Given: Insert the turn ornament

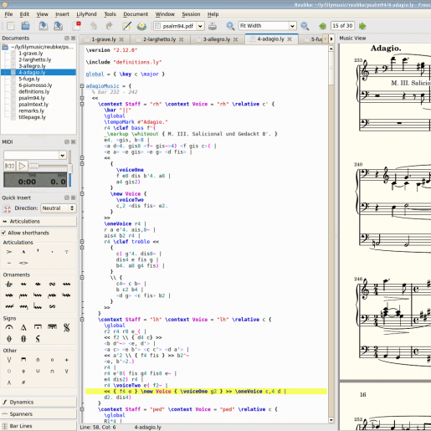Looking at the screenshot, I should (x=52, y=285).
